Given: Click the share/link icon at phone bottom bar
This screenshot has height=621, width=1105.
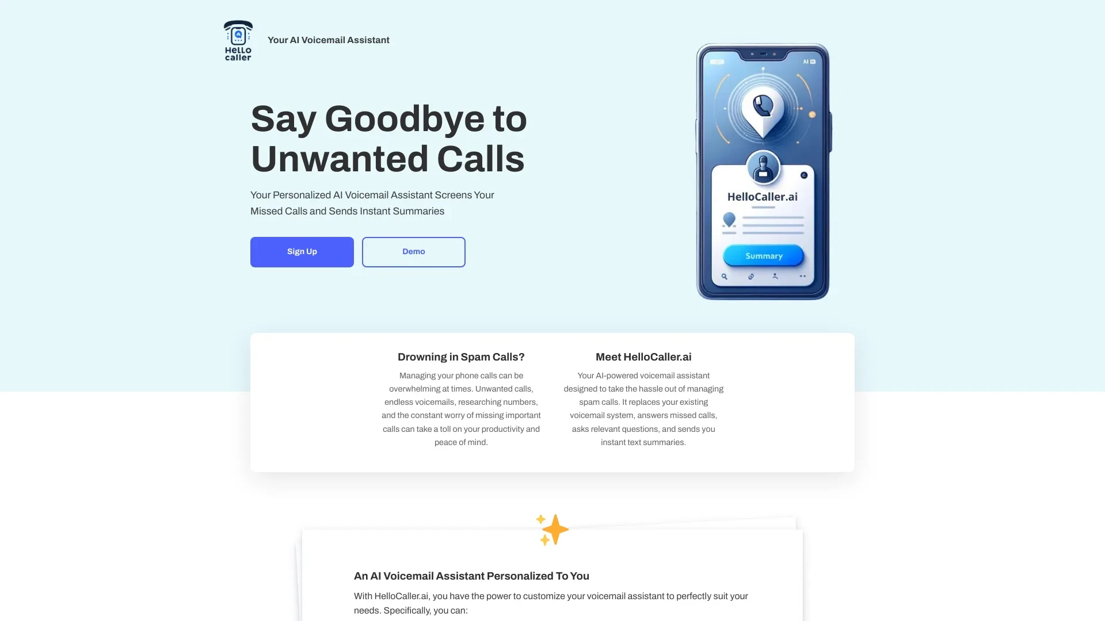Looking at the screenshot, I should coord(751,277).
